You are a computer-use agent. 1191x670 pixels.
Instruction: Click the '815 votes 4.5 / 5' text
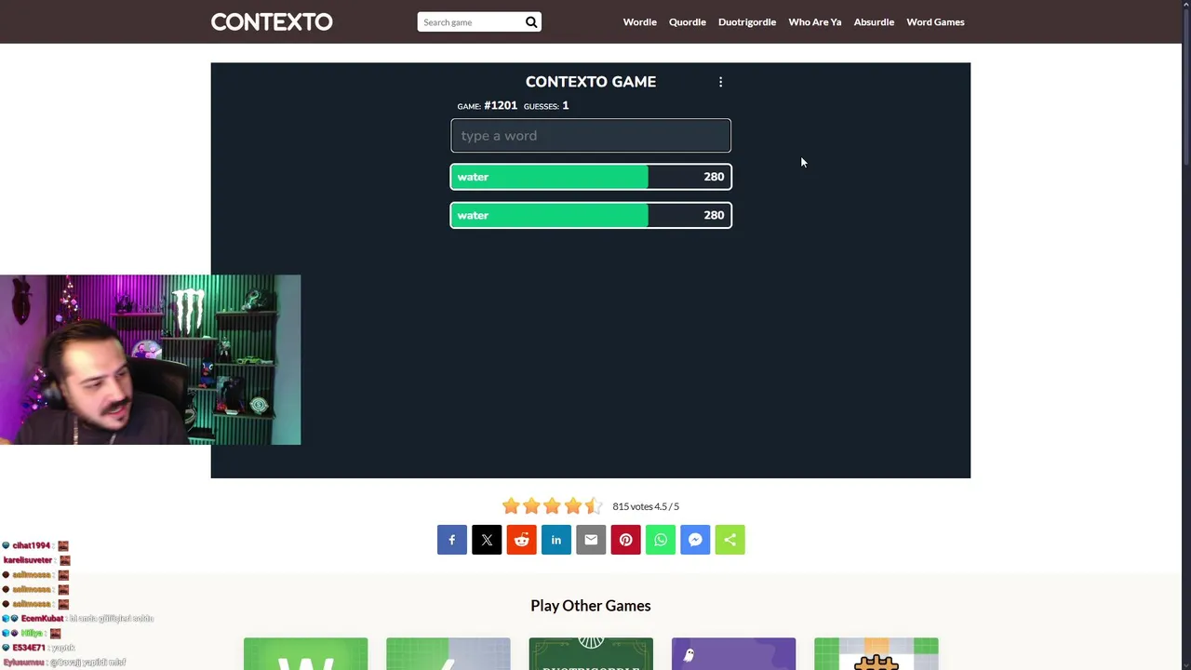(646, 506)
